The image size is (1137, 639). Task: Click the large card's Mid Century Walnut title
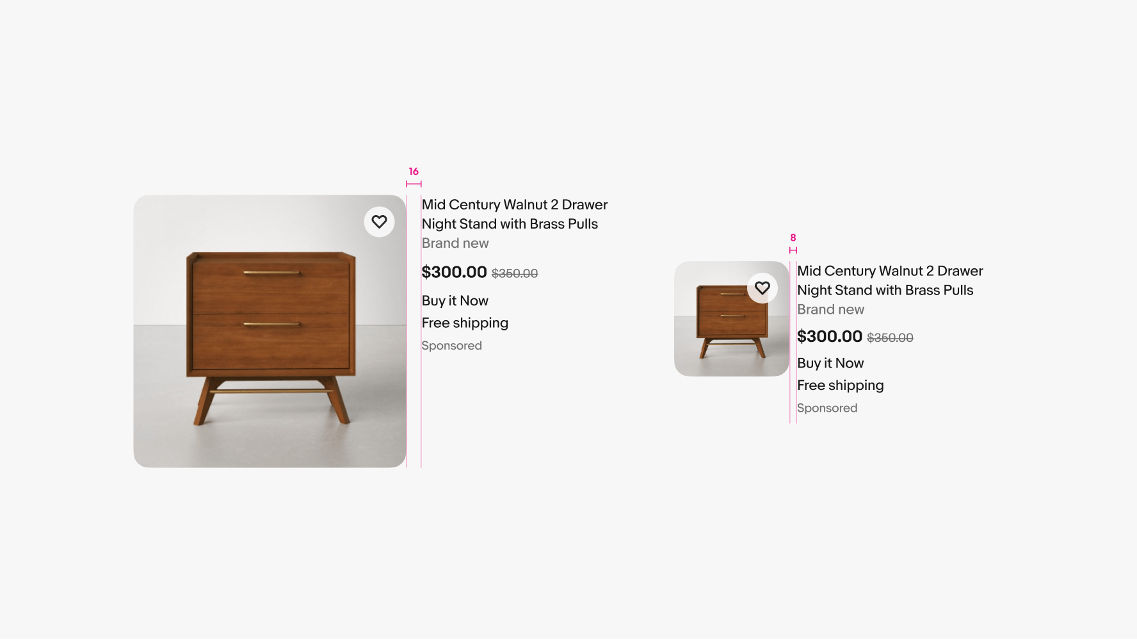click(x=514, y=214)
